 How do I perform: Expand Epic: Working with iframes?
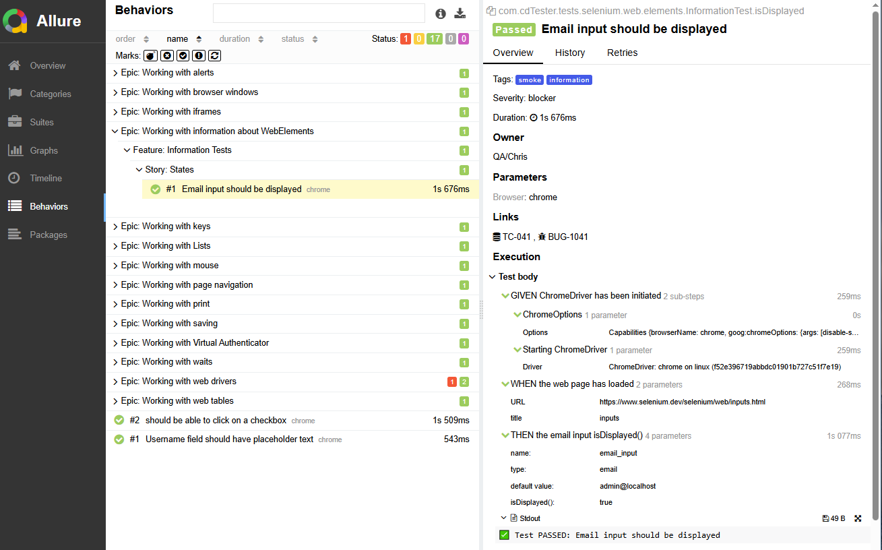click(292, 112)
